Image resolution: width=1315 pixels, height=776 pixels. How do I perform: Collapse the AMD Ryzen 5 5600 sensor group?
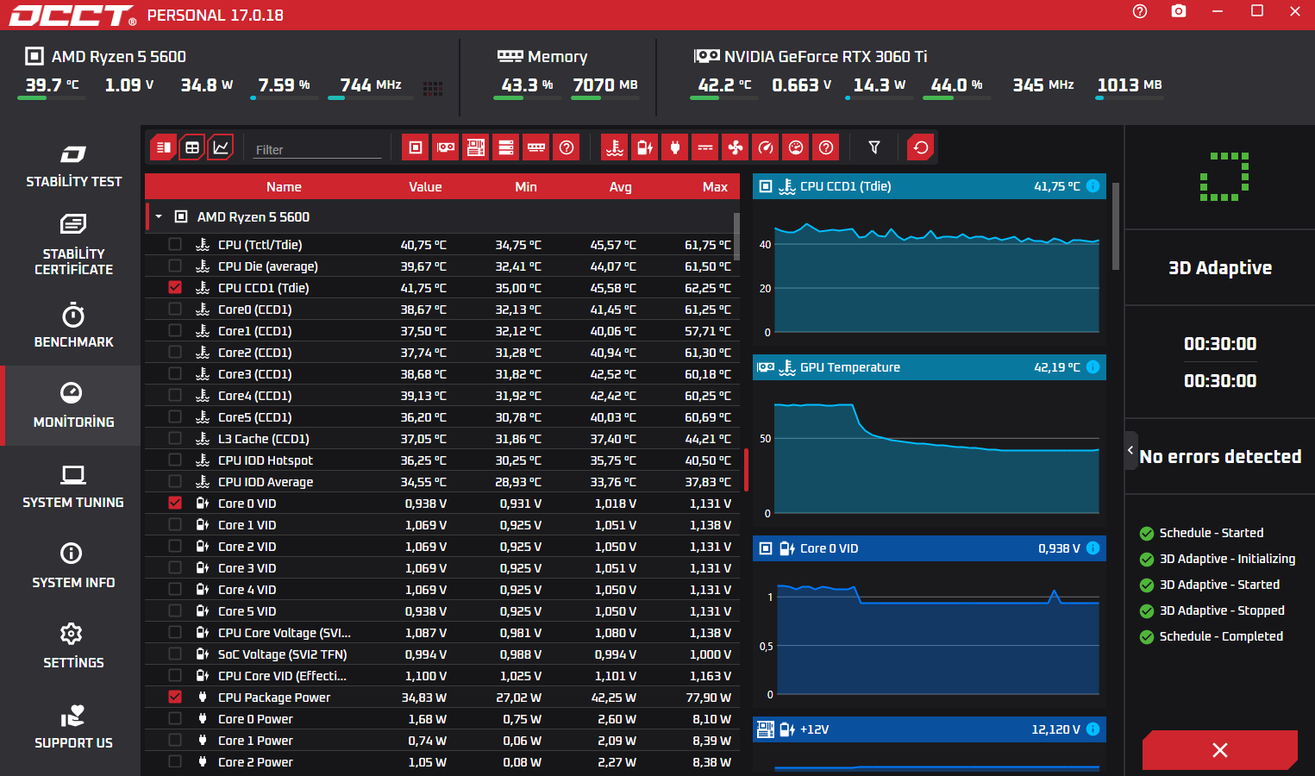pos(159,217)
